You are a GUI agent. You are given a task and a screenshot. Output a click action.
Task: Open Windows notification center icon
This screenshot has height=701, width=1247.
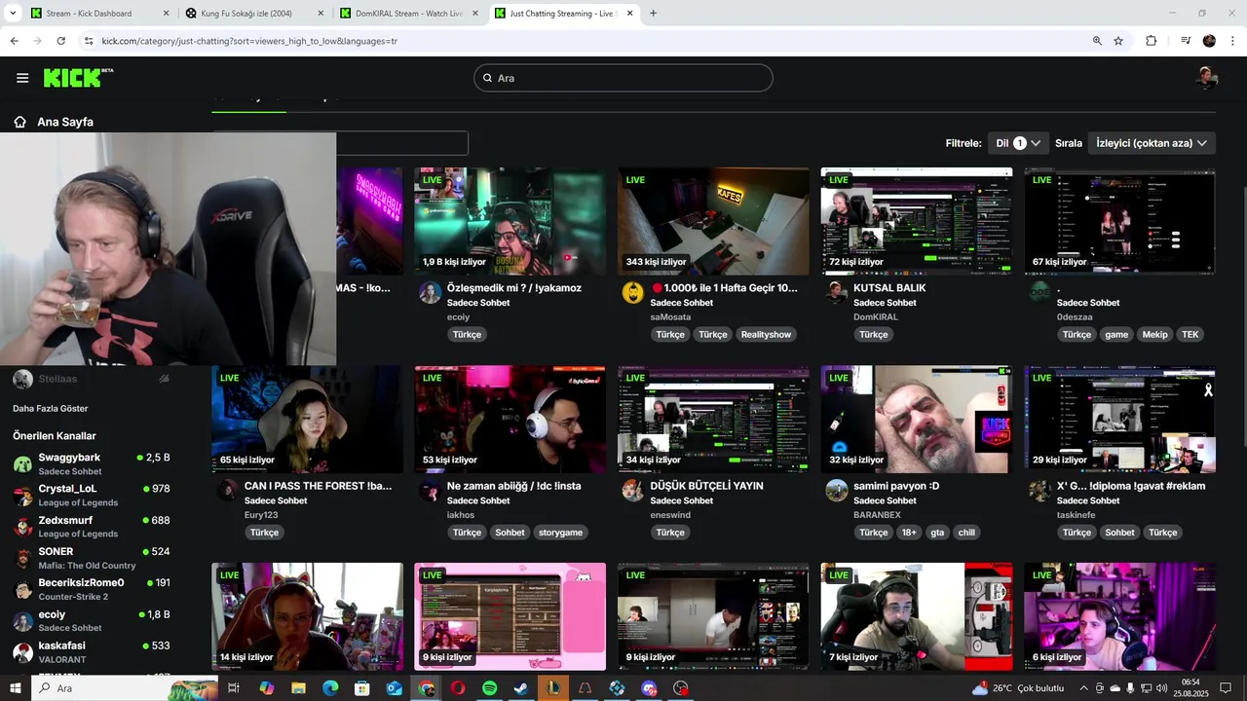click(x=1227, y=688)
